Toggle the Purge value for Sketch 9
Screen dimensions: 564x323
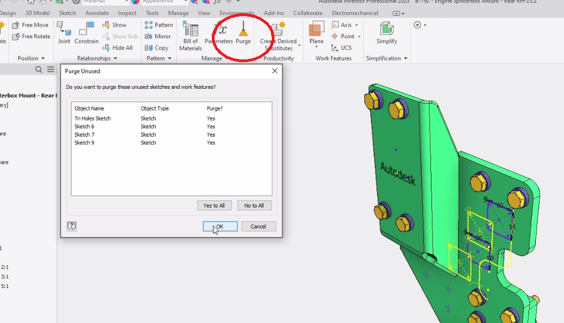[x=211, y=143]
